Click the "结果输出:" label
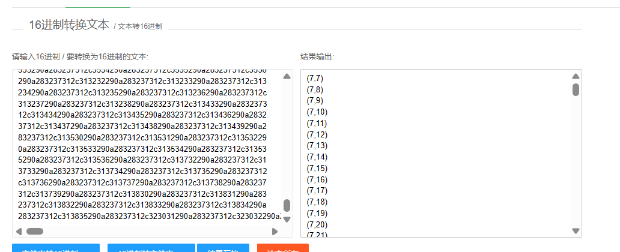The width and height of the screenshot is (620, 252). 318,56
